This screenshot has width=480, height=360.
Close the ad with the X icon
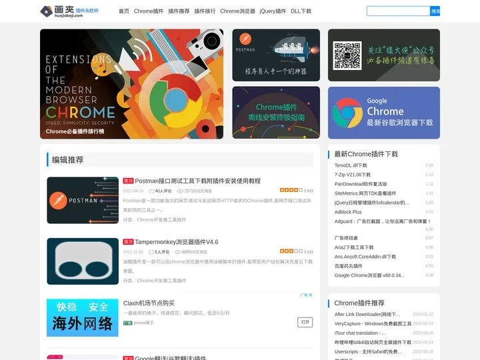coord(311,295)
